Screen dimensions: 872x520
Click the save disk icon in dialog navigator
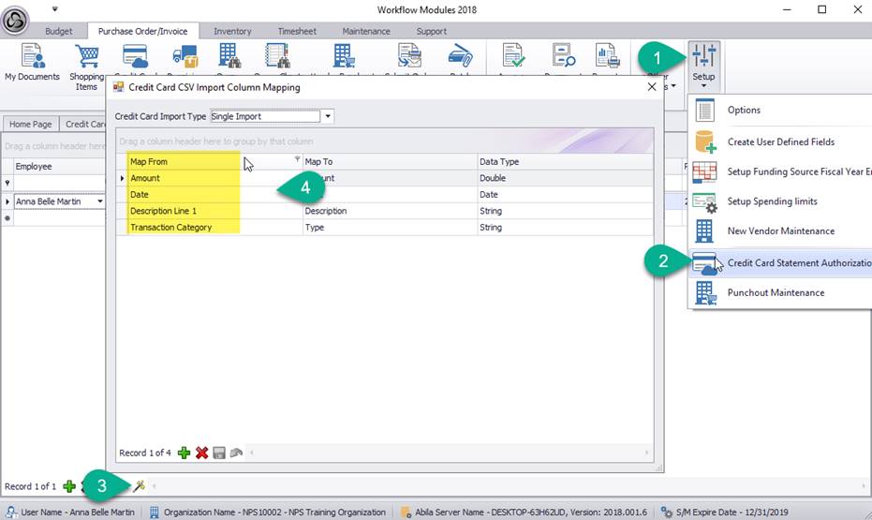[219, 453]
